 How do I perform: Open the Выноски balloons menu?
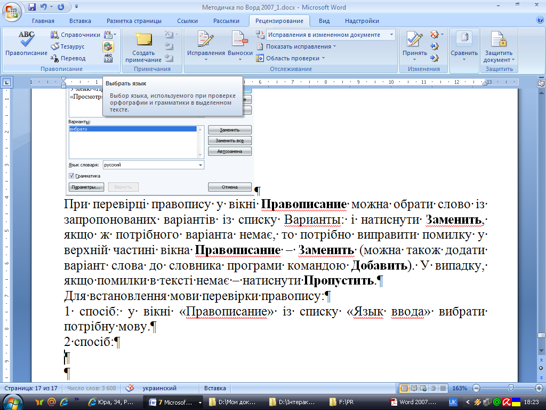(x=240, y=46)
